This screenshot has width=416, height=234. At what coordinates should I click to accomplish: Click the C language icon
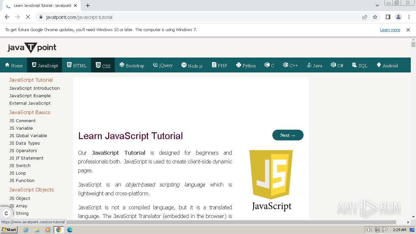pos(267,65)
